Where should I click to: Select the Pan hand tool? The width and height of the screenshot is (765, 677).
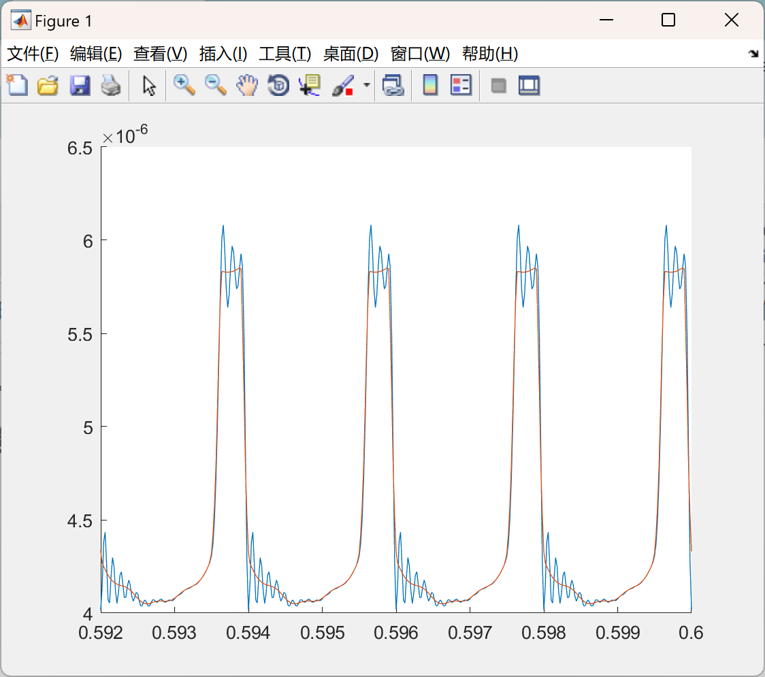[247, 85]
